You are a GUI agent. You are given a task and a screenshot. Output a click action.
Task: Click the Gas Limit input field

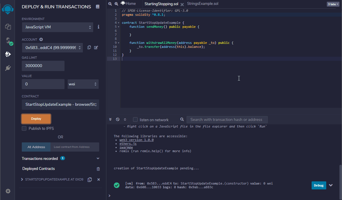click(x=43, y=66)
